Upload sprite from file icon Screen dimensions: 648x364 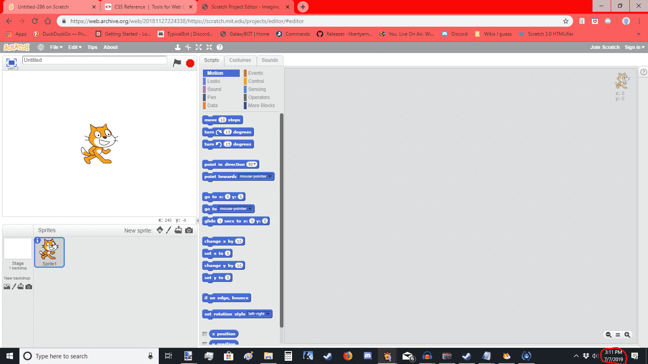click(178, 230)
